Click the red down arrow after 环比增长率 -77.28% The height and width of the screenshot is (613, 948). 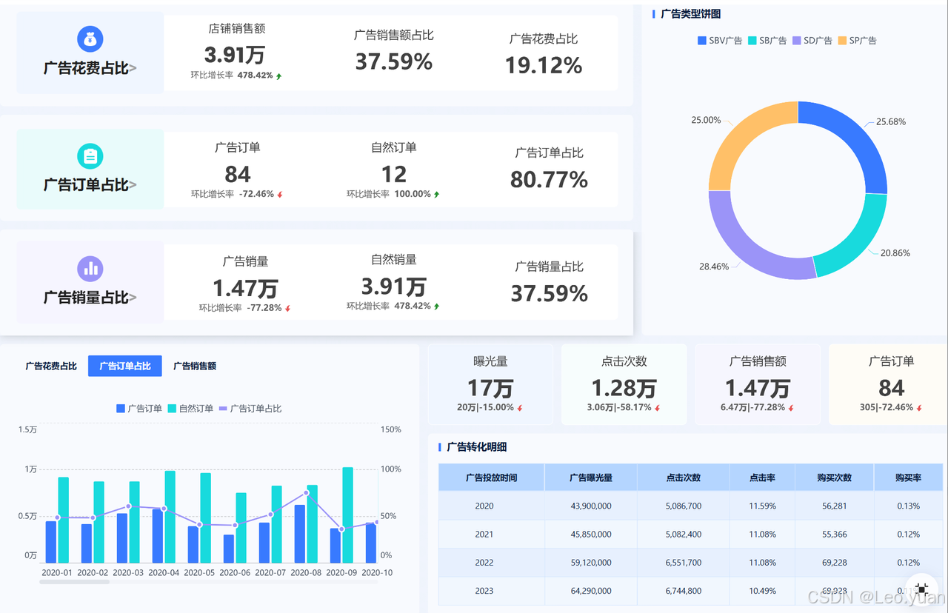[287, 308]
